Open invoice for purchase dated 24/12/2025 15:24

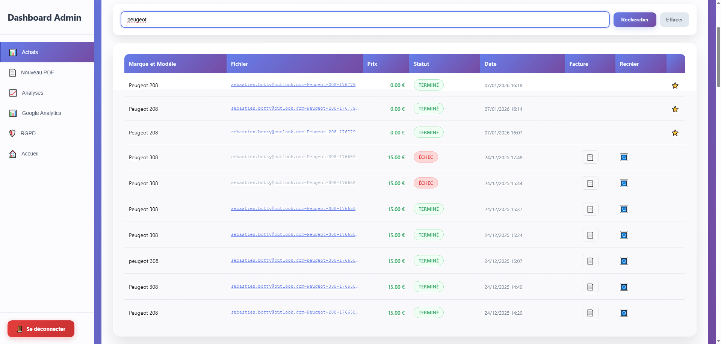point(590,235)
